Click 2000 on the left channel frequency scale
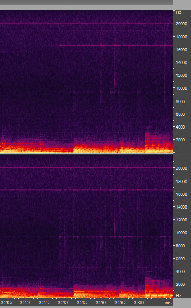Viewport: 191px width, 308px height. click(x=180, y=140)
